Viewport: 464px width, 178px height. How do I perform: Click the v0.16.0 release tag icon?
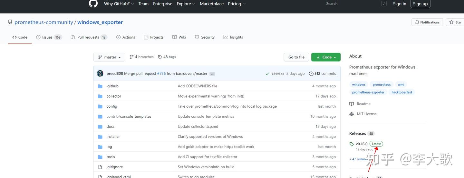(x=352, y=144)
